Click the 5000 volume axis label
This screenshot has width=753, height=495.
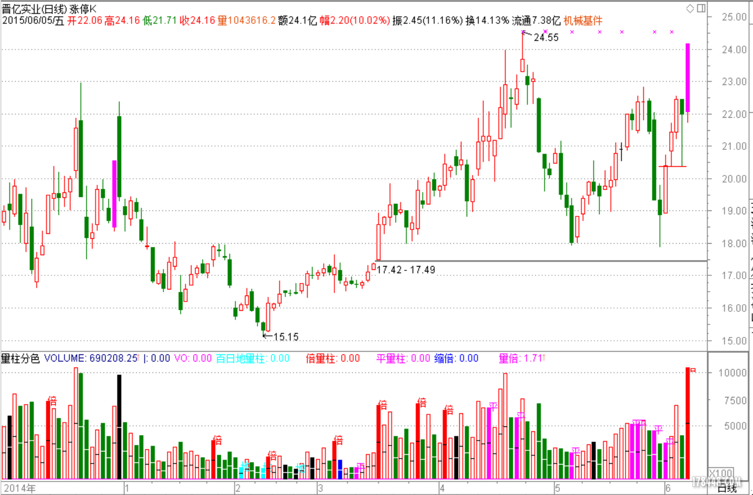[x=735, y=426]
